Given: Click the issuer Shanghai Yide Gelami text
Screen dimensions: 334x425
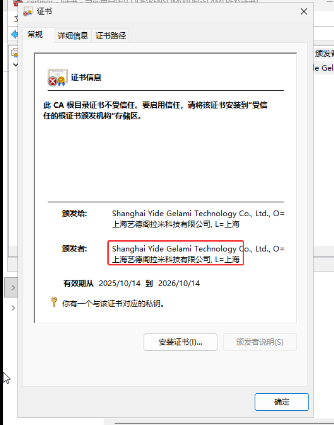Looking at the screenshot, I should pyautogui.click(x=198, y=254).
